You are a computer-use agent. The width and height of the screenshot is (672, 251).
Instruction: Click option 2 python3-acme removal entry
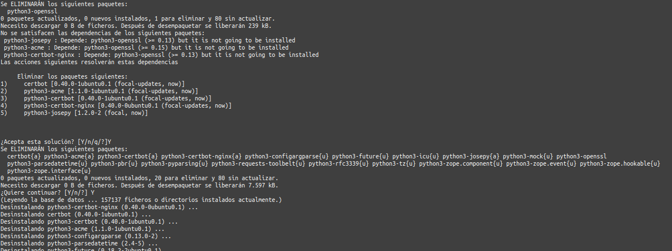pos(99,91)
